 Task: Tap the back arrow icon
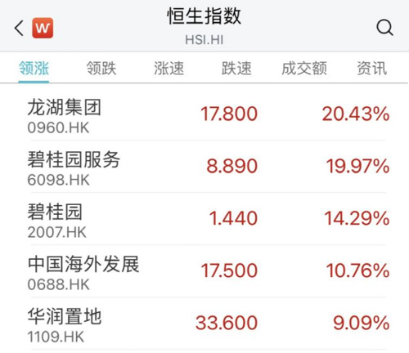point(19,28)
